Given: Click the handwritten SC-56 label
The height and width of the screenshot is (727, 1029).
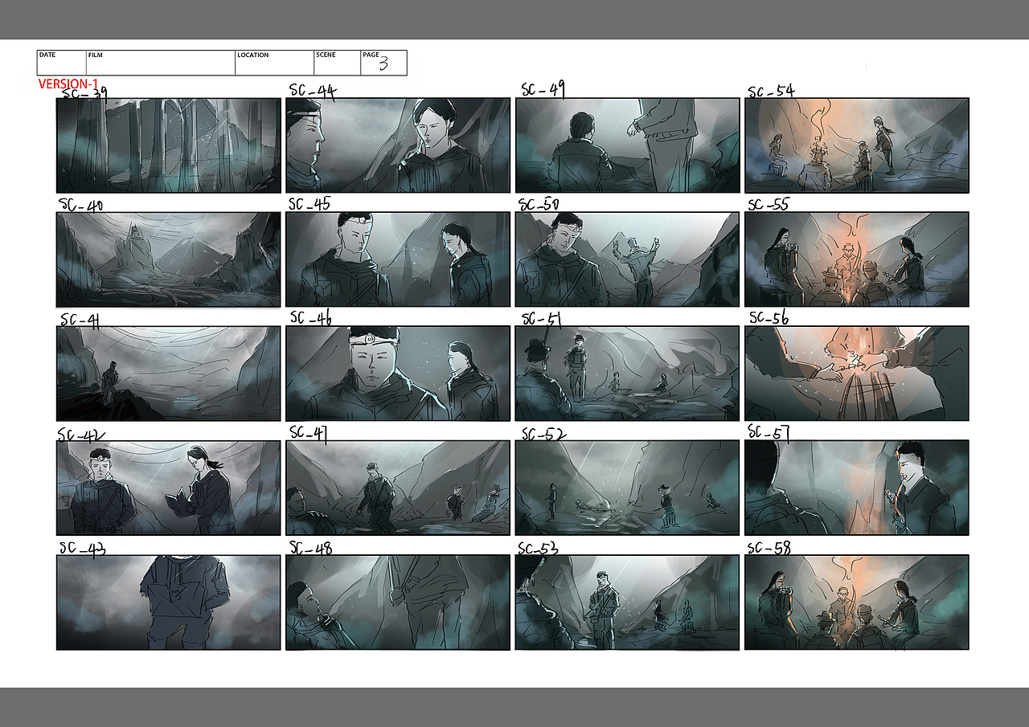Looking at the screenshot, I should coord(769,318).
